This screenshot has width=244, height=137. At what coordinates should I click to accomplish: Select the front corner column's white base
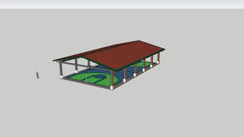(x=112, y=88)
